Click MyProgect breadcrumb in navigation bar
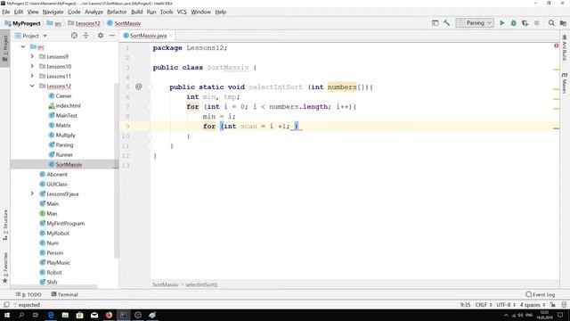Image resolution: width=570 pixels, height=321 pixels. point(22,23)
